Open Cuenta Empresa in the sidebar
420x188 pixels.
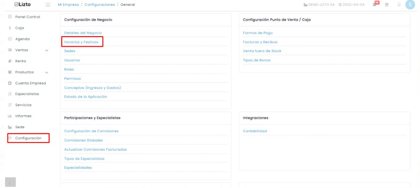(x=31, y=83)
